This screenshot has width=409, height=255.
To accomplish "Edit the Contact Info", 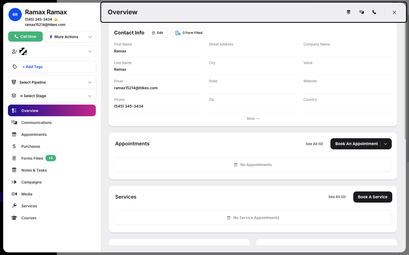I will coord(157,33).
